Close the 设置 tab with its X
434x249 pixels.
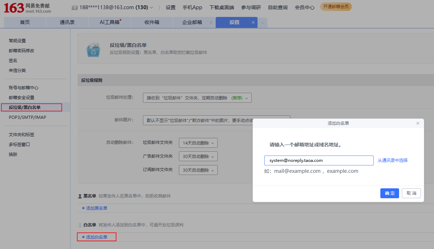click(x=253, y=23)
